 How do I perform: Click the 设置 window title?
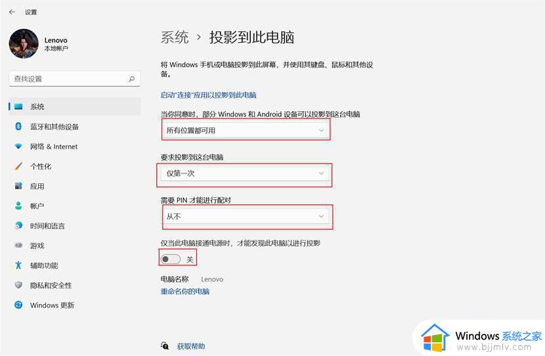click(x=31, y=12)
